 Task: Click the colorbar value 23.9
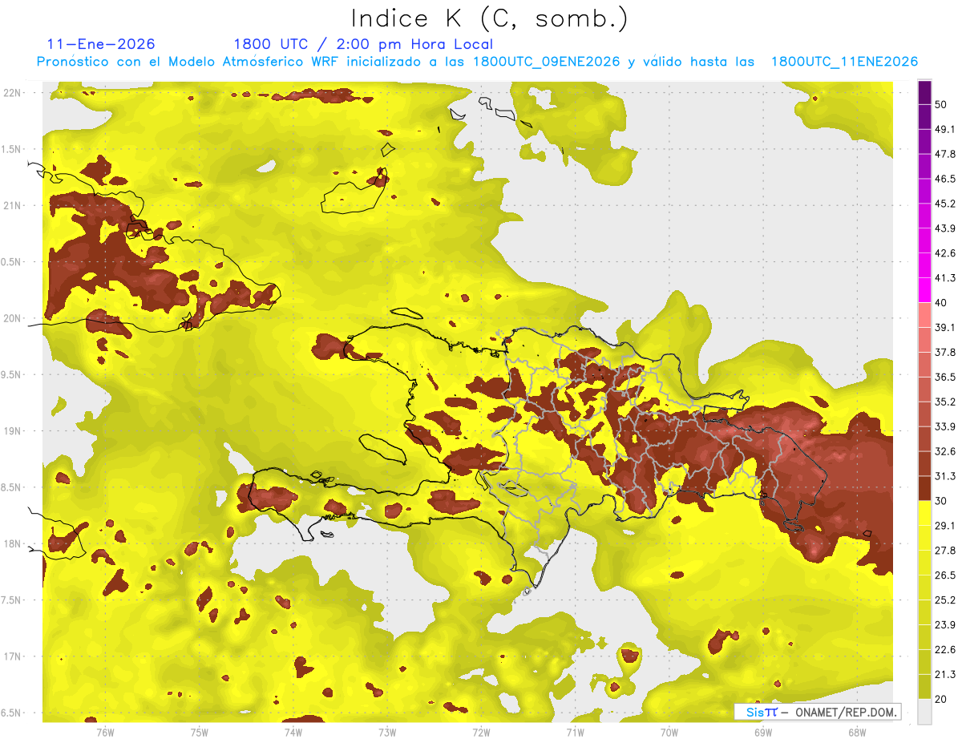pos(945,625)
